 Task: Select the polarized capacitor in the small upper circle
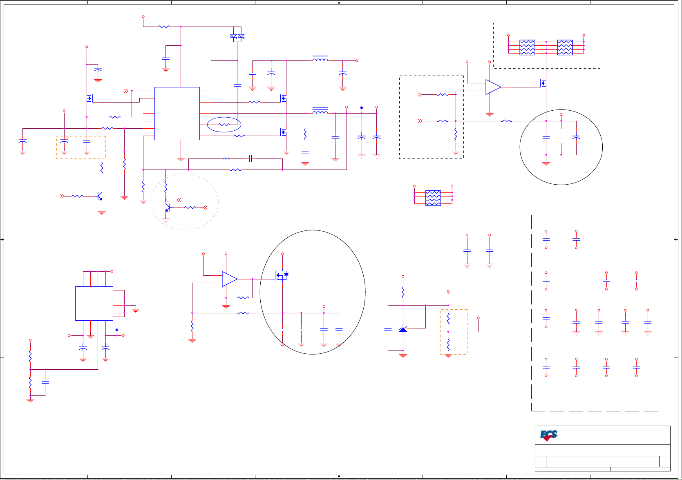576,137
